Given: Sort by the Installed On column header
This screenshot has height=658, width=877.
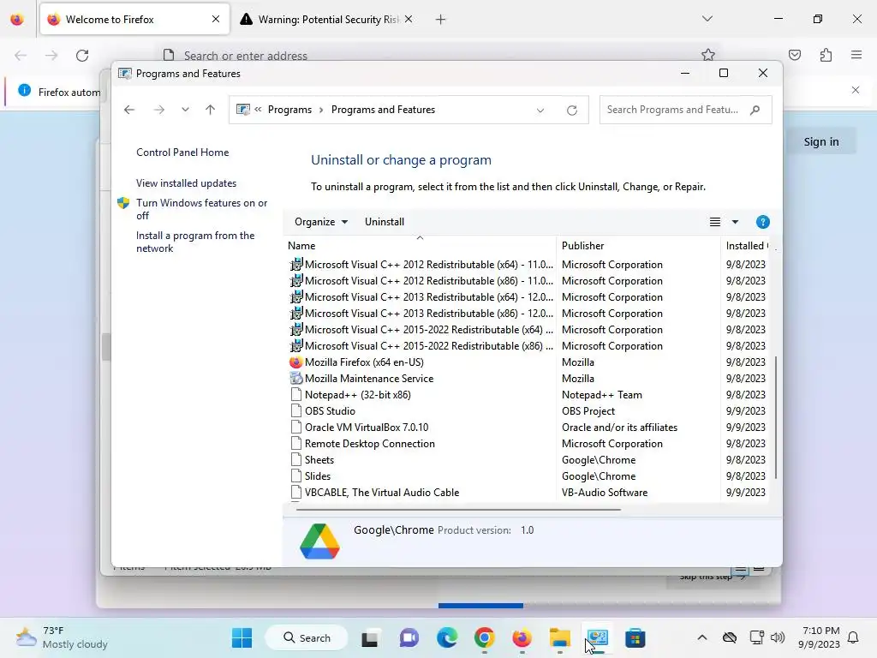Looking at the screenshot, I should pyautogui.click(x=747, y=246).
